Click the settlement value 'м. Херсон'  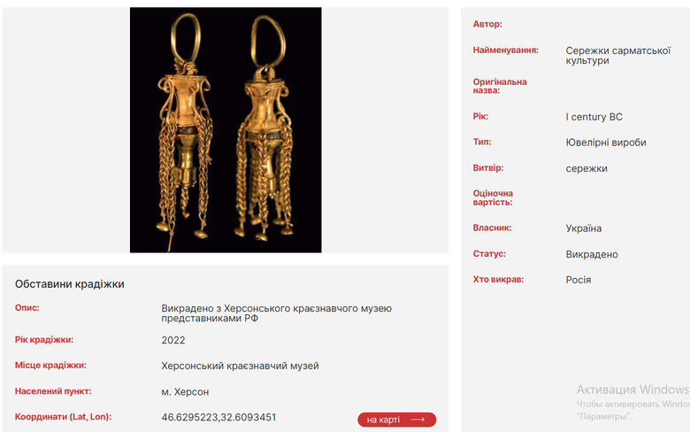185,391
